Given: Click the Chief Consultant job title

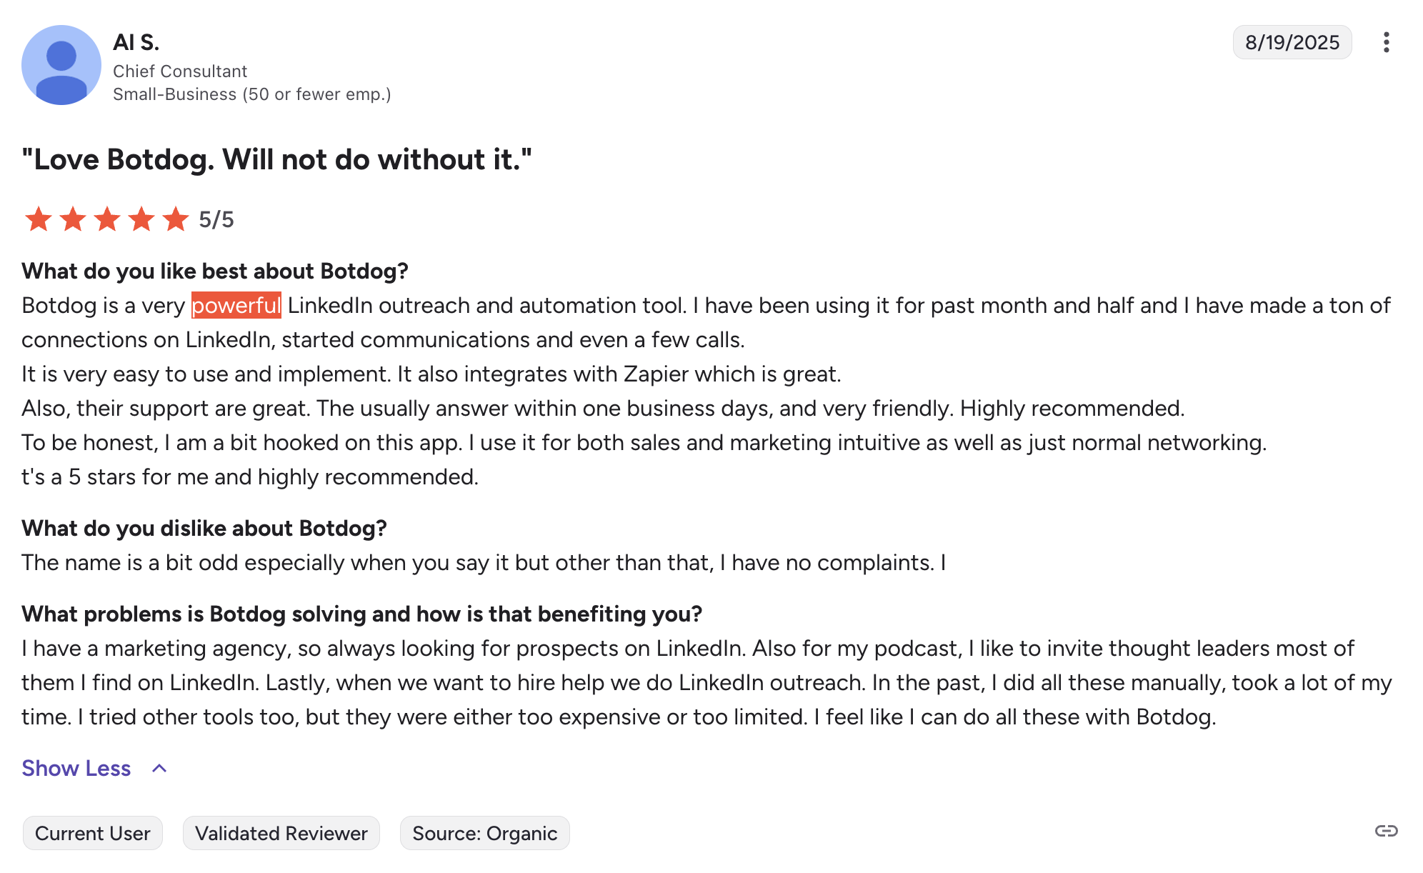Looking at the screenshot, I should click(x=180, y=71).
